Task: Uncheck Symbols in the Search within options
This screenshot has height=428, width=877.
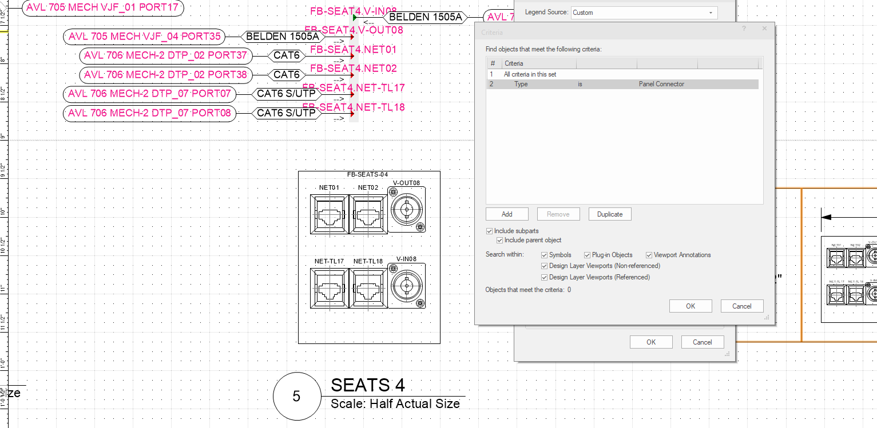Action: point(545,255)
